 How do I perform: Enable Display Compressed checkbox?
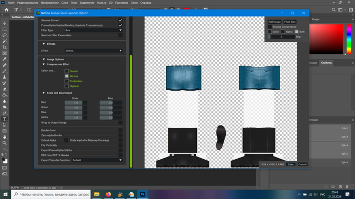click(x=270, y=27)
